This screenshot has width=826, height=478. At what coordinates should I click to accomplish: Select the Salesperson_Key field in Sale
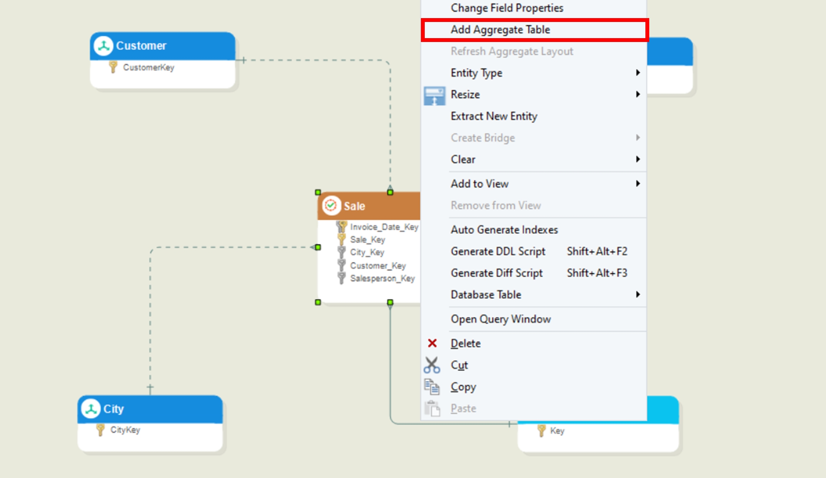click(382, 278)
